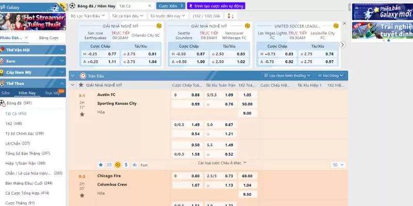Click the Euro trophy icon in sidebar

click(2, 61)
